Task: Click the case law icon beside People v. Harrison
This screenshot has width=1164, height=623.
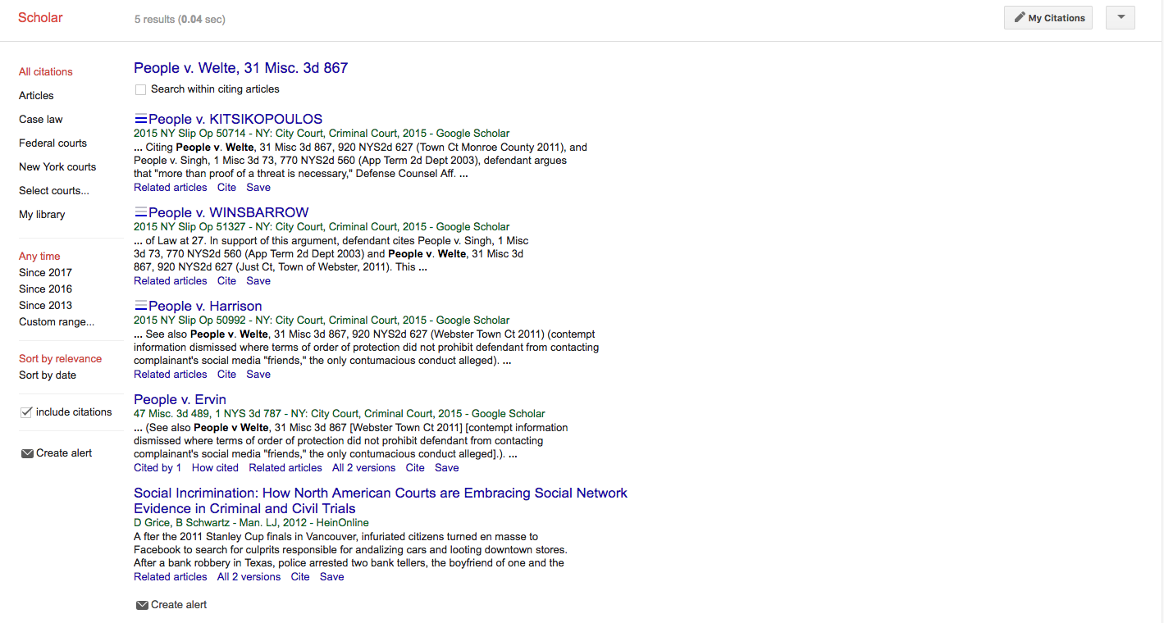Action: click(x=139, y=306)
